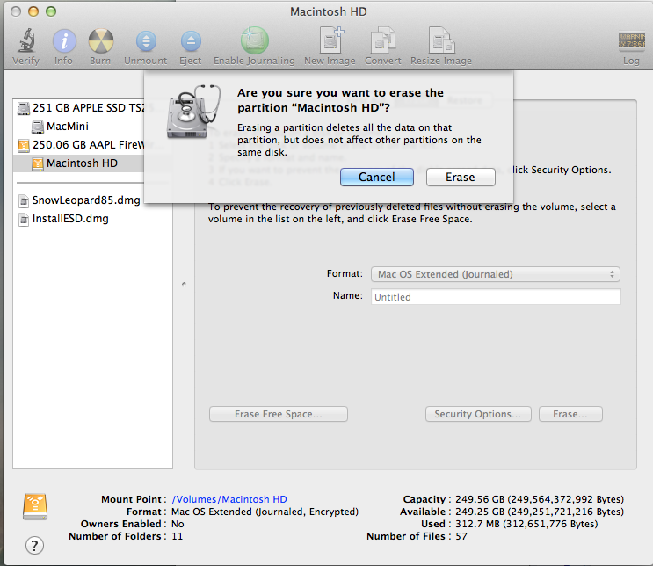Image resolution: width=653 pixels, height=566 pixels.
Task: Click the help question mark button
Action: (34, 545)
